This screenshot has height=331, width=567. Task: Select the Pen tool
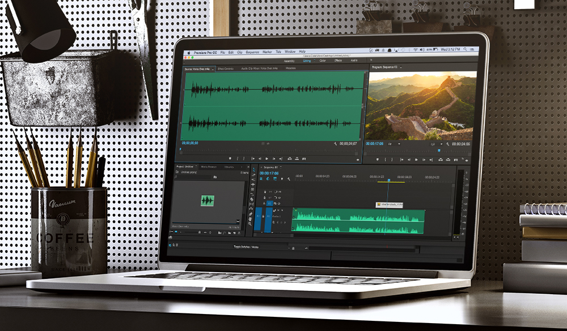[251, 214]
